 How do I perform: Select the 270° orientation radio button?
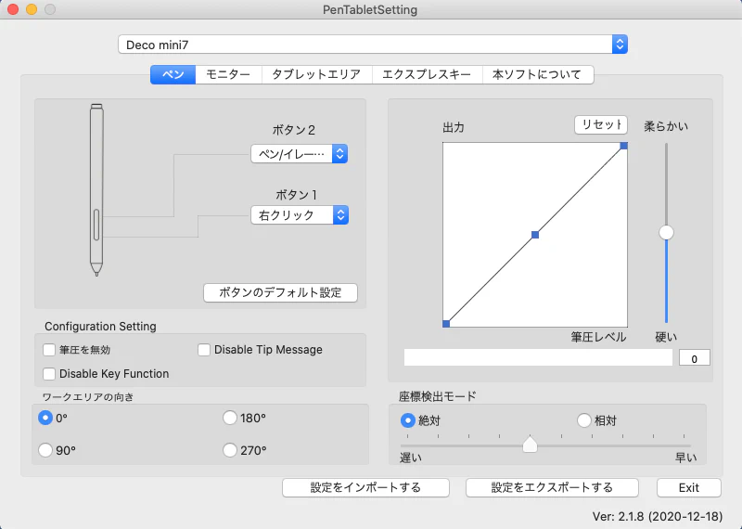point(230,450)
